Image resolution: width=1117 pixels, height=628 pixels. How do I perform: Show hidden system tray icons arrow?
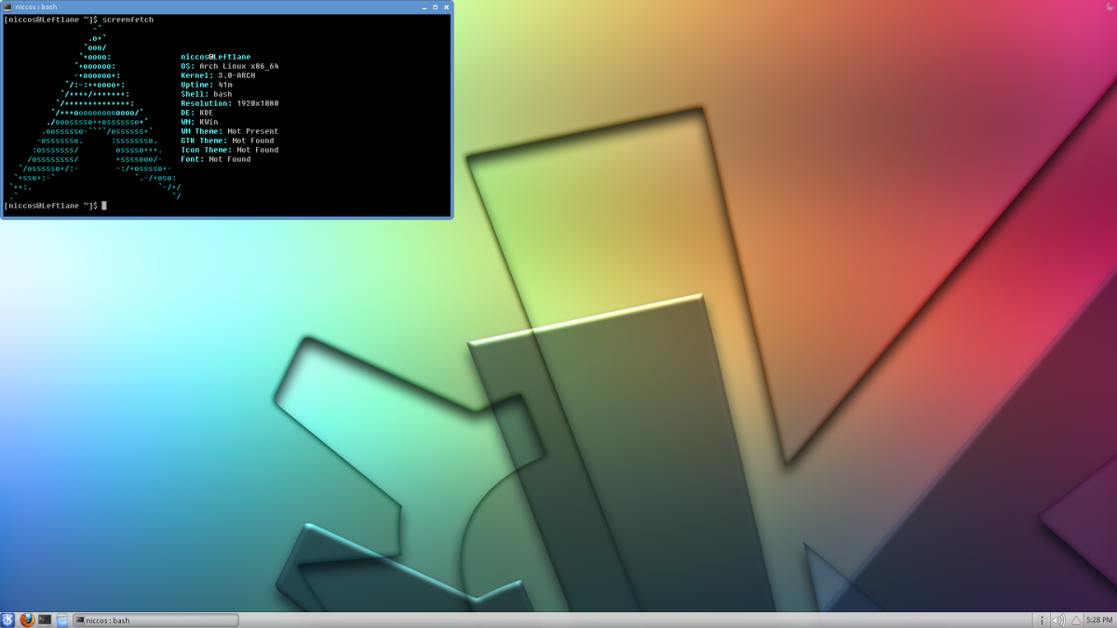pyautogui.click(x=1076, y=620)
